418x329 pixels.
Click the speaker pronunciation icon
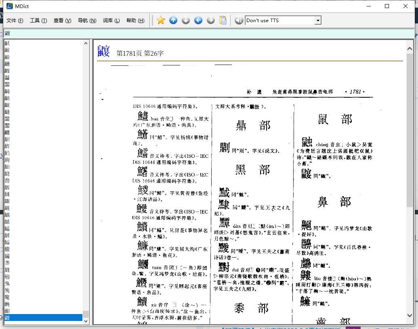tap(239, 20)
